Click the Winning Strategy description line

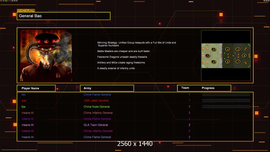pyautogui.click(x=137, y=44)
